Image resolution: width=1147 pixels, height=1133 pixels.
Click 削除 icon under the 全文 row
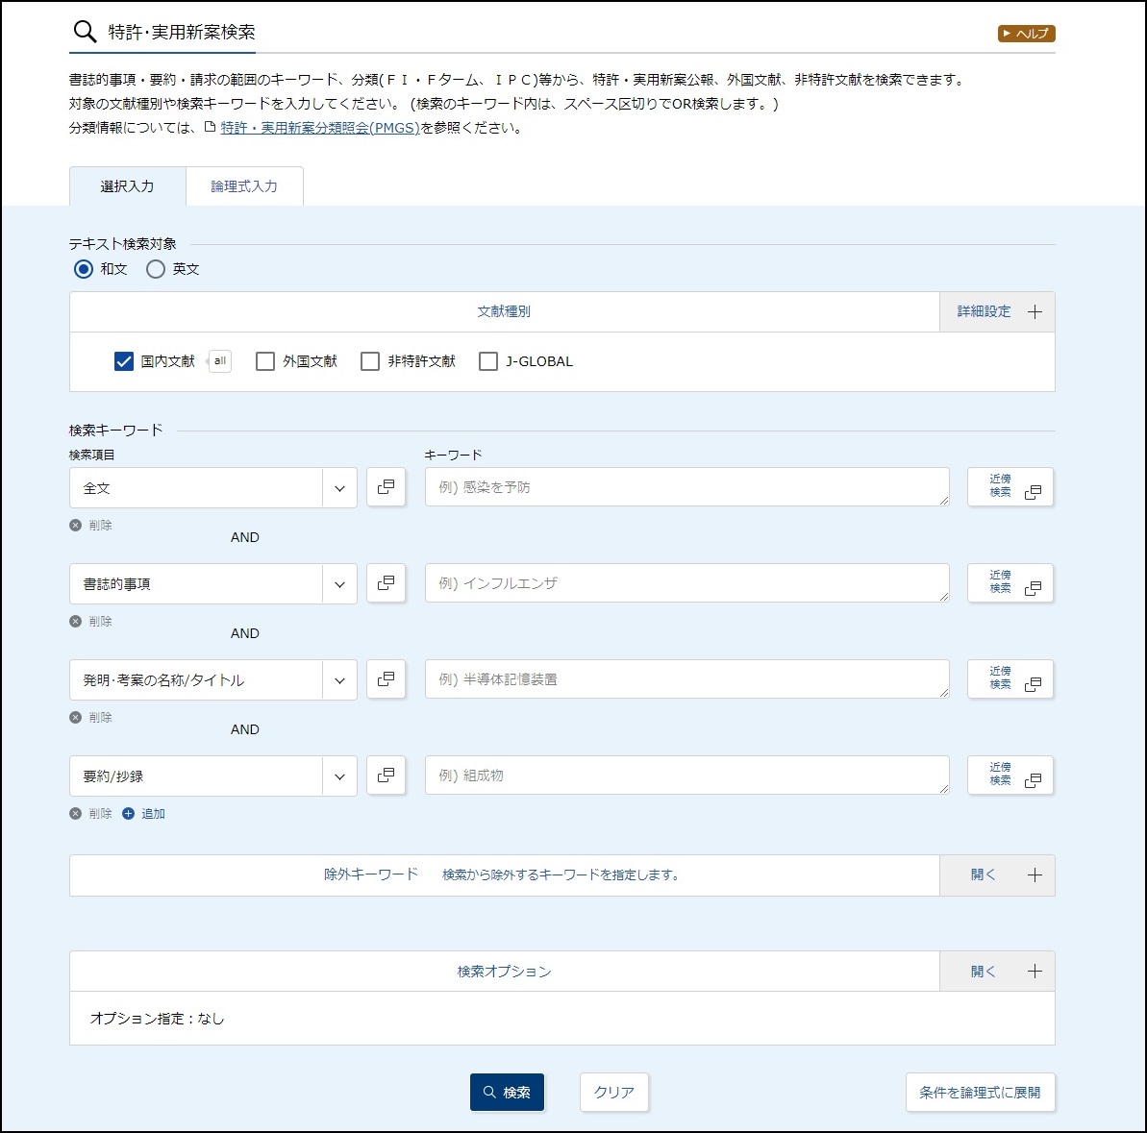[x=76, y=526]
